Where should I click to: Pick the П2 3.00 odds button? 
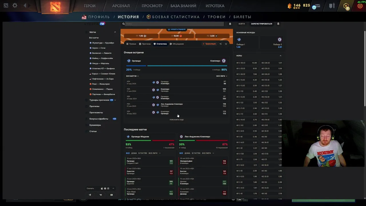tap(212, 36)
